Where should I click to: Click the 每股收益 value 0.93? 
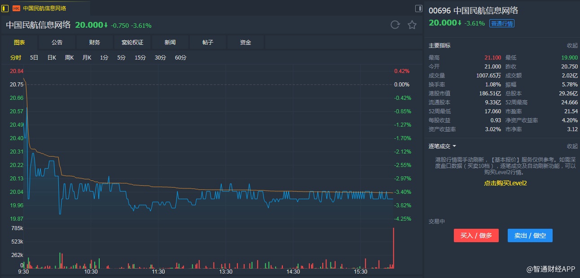pyautogui.click(x=496, y=120)
